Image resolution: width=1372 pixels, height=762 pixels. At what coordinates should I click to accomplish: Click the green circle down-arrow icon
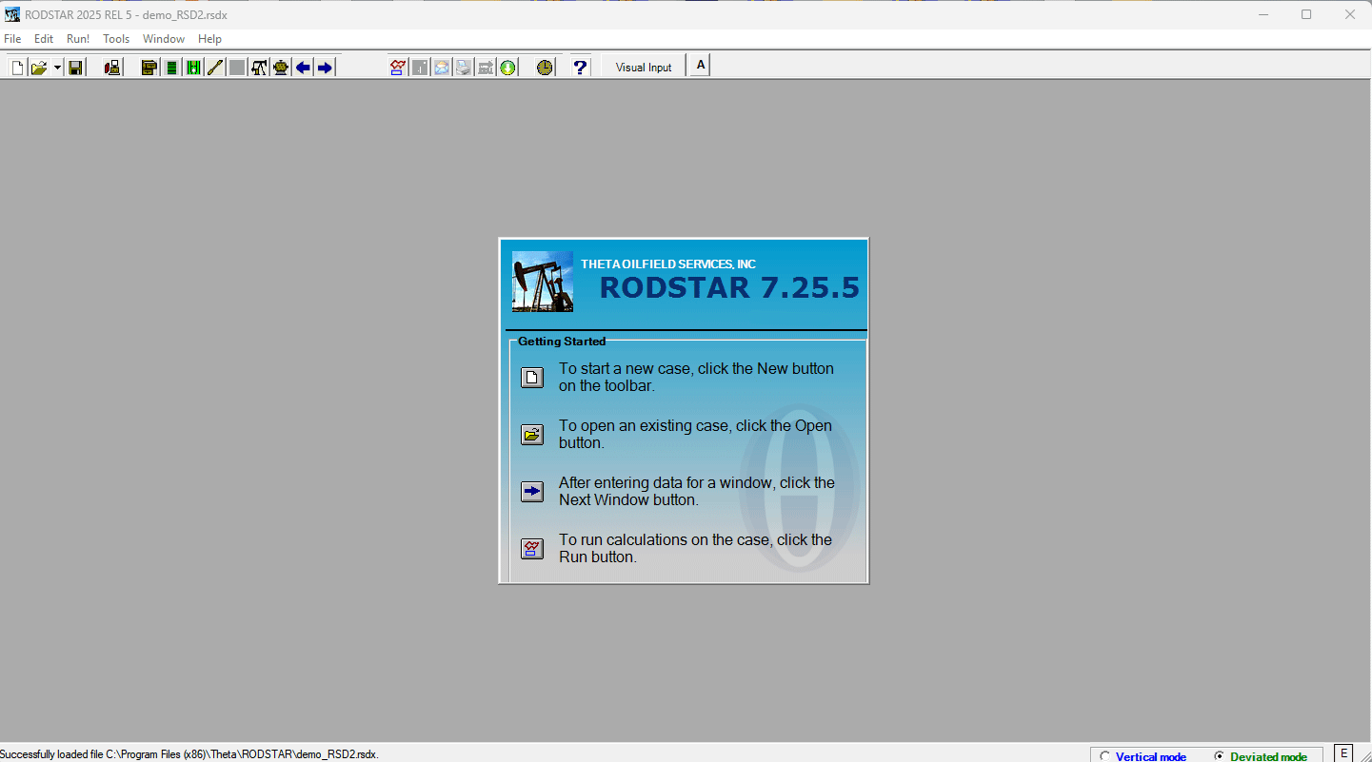pos(507,68)
